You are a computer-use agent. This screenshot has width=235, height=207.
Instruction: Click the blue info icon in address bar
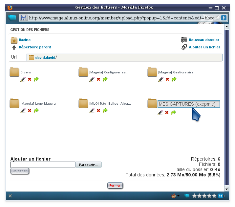pos(224,18)
